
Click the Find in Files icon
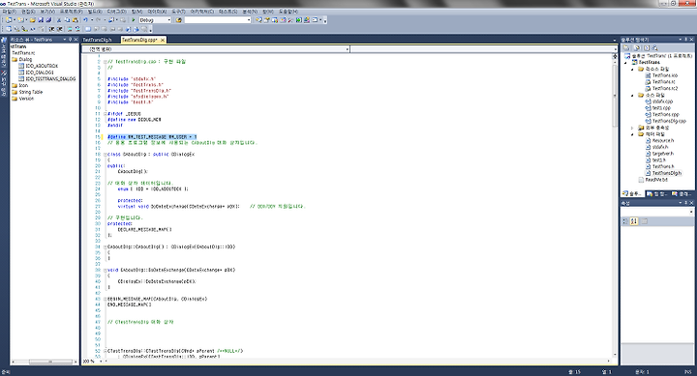tap(179, 20)
